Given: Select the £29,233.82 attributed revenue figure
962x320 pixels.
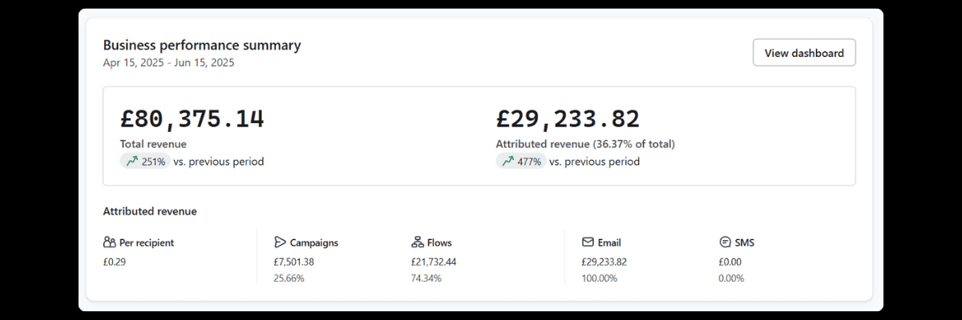Looking at the screenshot, I should point(568,118).
